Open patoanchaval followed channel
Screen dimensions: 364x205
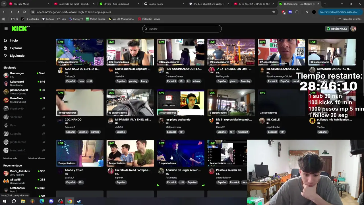click(x=24, y=92)
